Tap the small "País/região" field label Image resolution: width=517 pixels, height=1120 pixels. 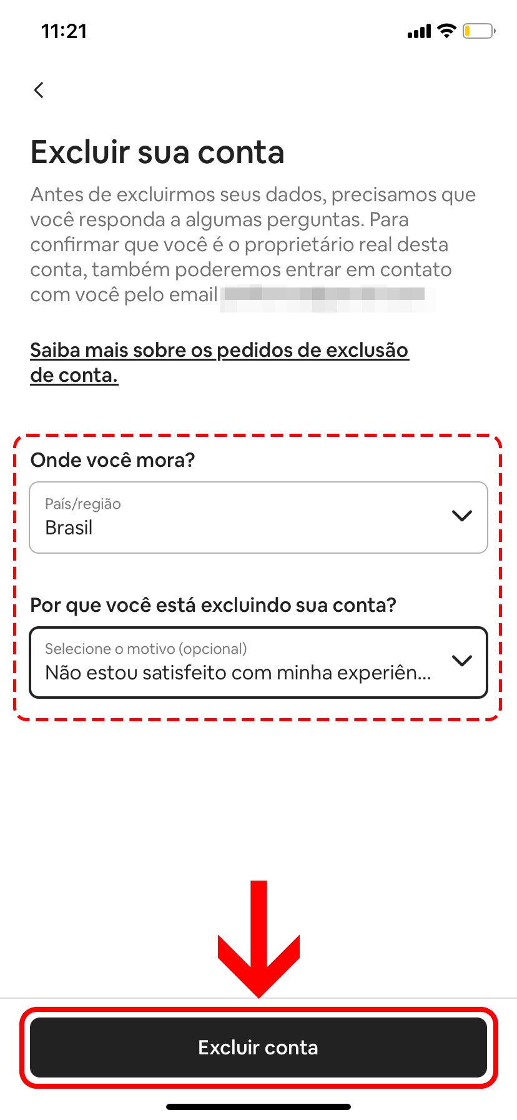coord(83,504)
